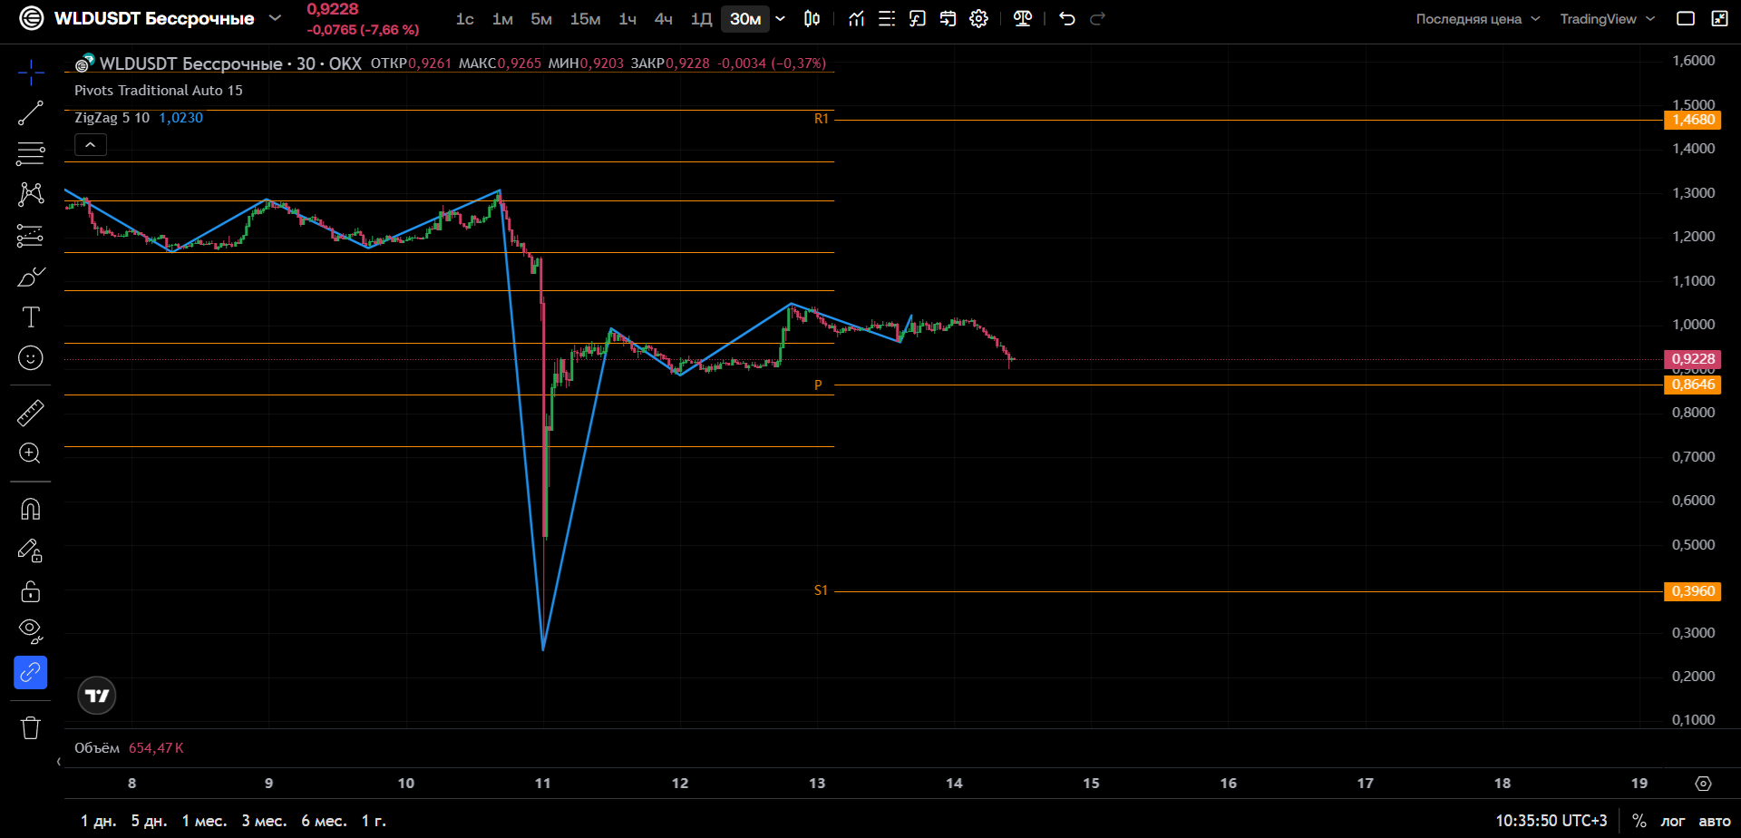The width and height of the screenshot is (1741, 838).
Task: Activate the zoom in tool
Action: coord(30,453)
